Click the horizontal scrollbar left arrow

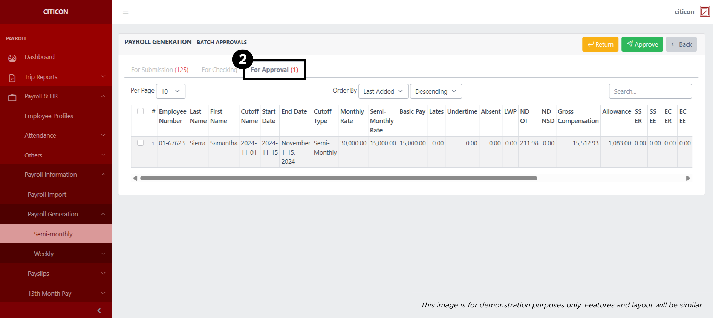135,178
